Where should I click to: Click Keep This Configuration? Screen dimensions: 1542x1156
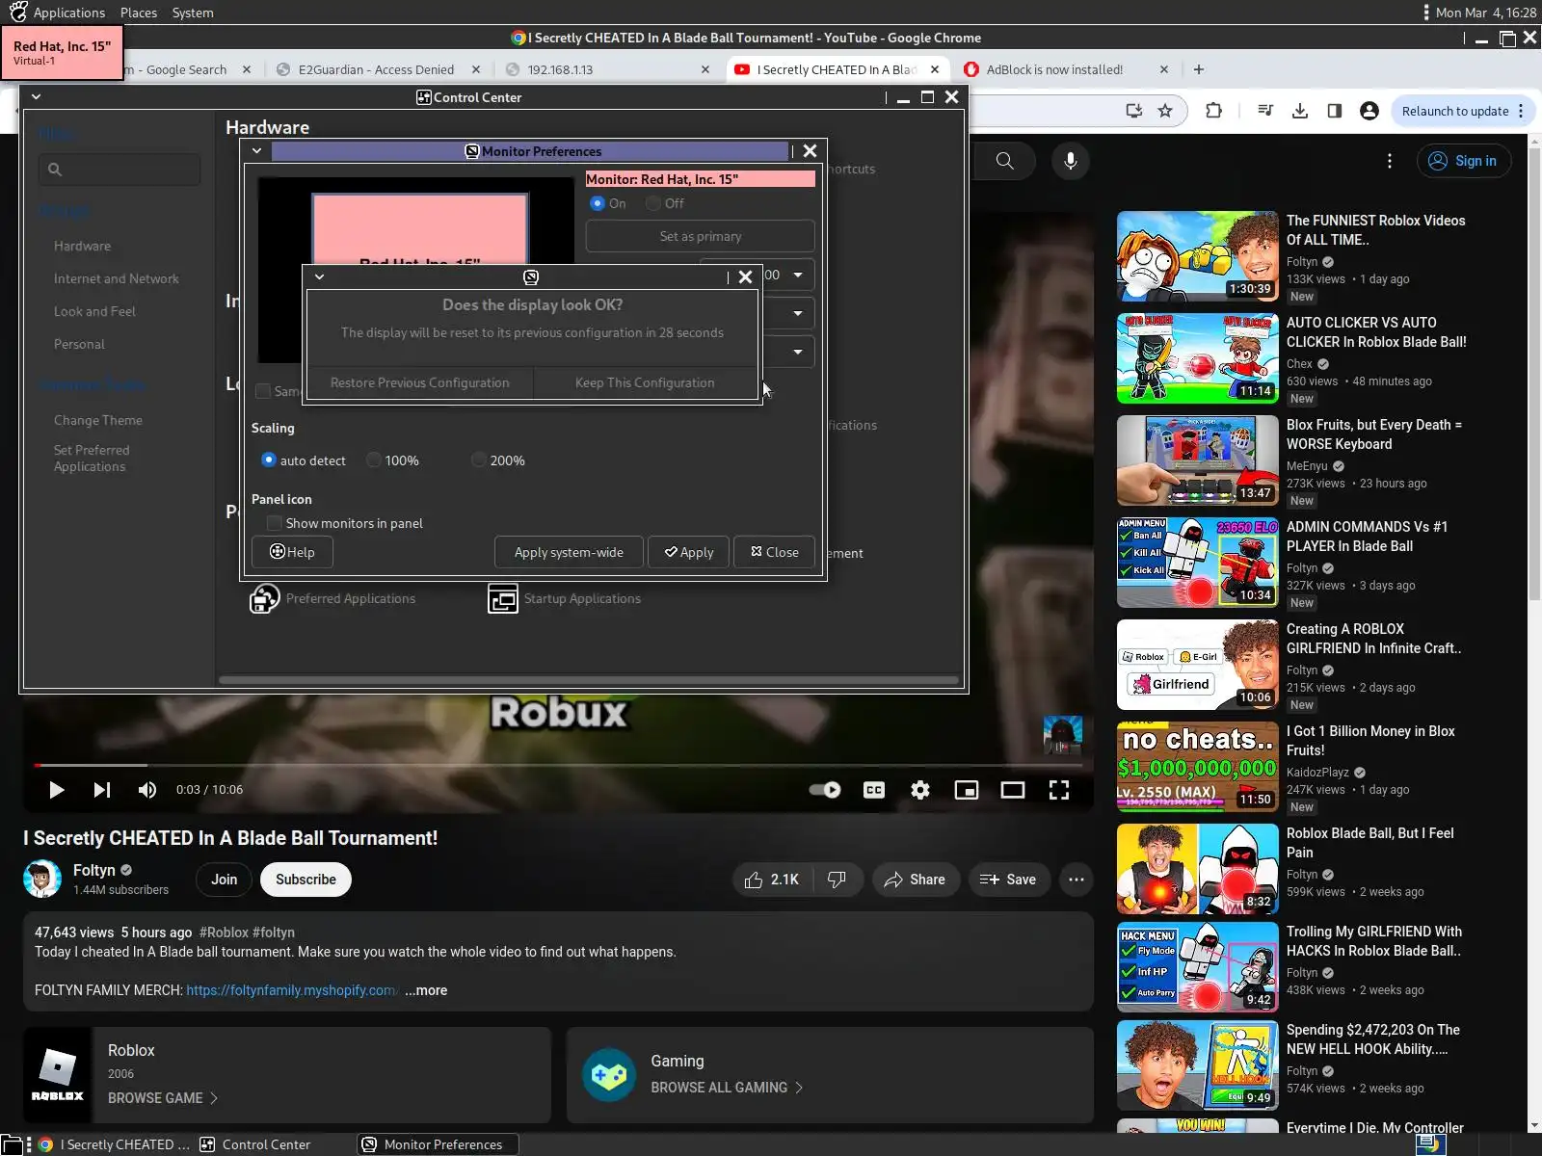645,382
